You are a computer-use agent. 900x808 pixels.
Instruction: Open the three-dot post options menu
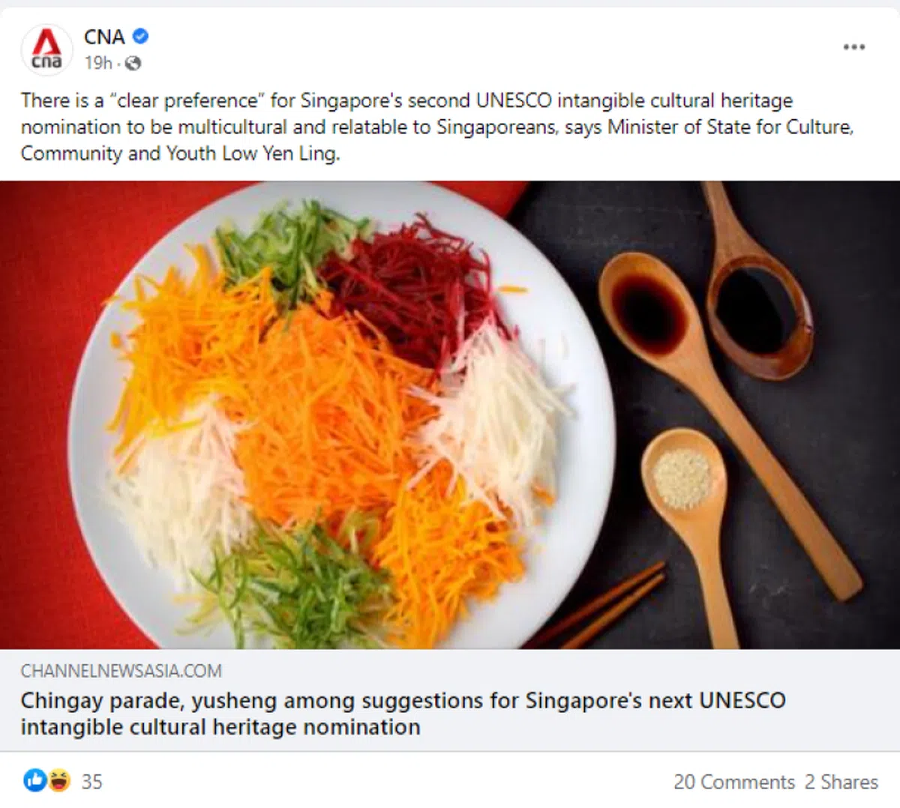pos(853,47)
